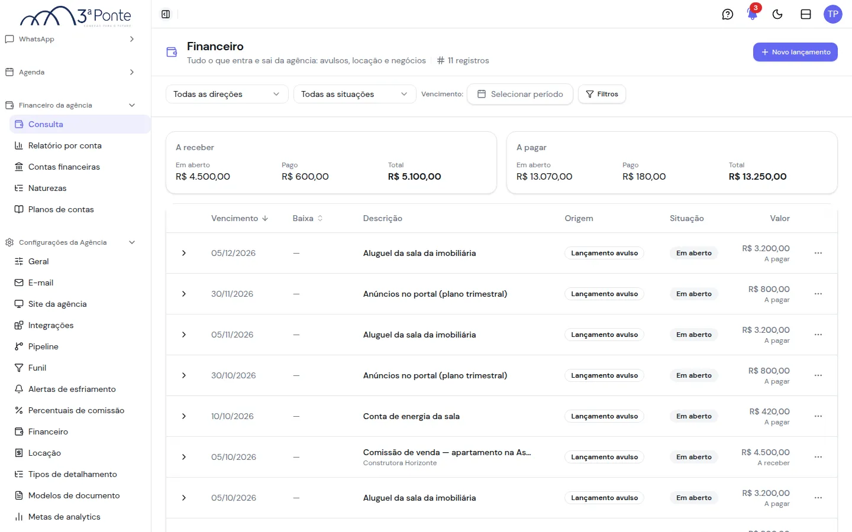Click Novo lançamento button
Screen dimensions: 852x532
point(795,52)
